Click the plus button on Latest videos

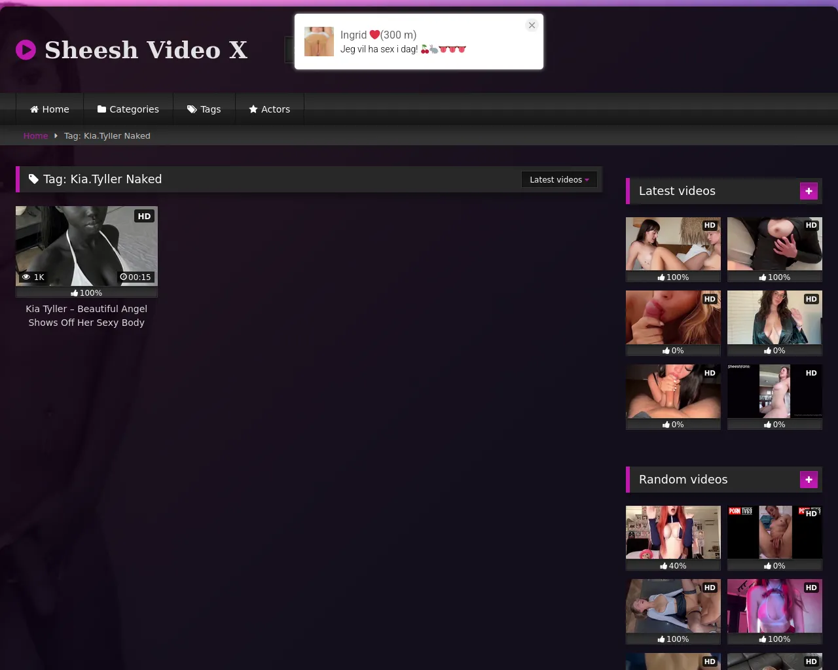coord(809,191)
